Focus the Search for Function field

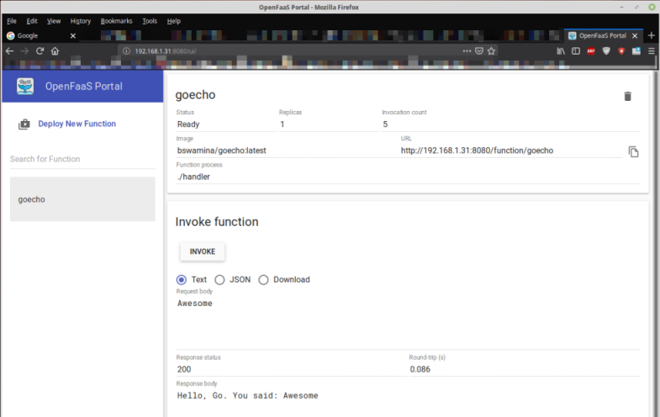(82, 159)
